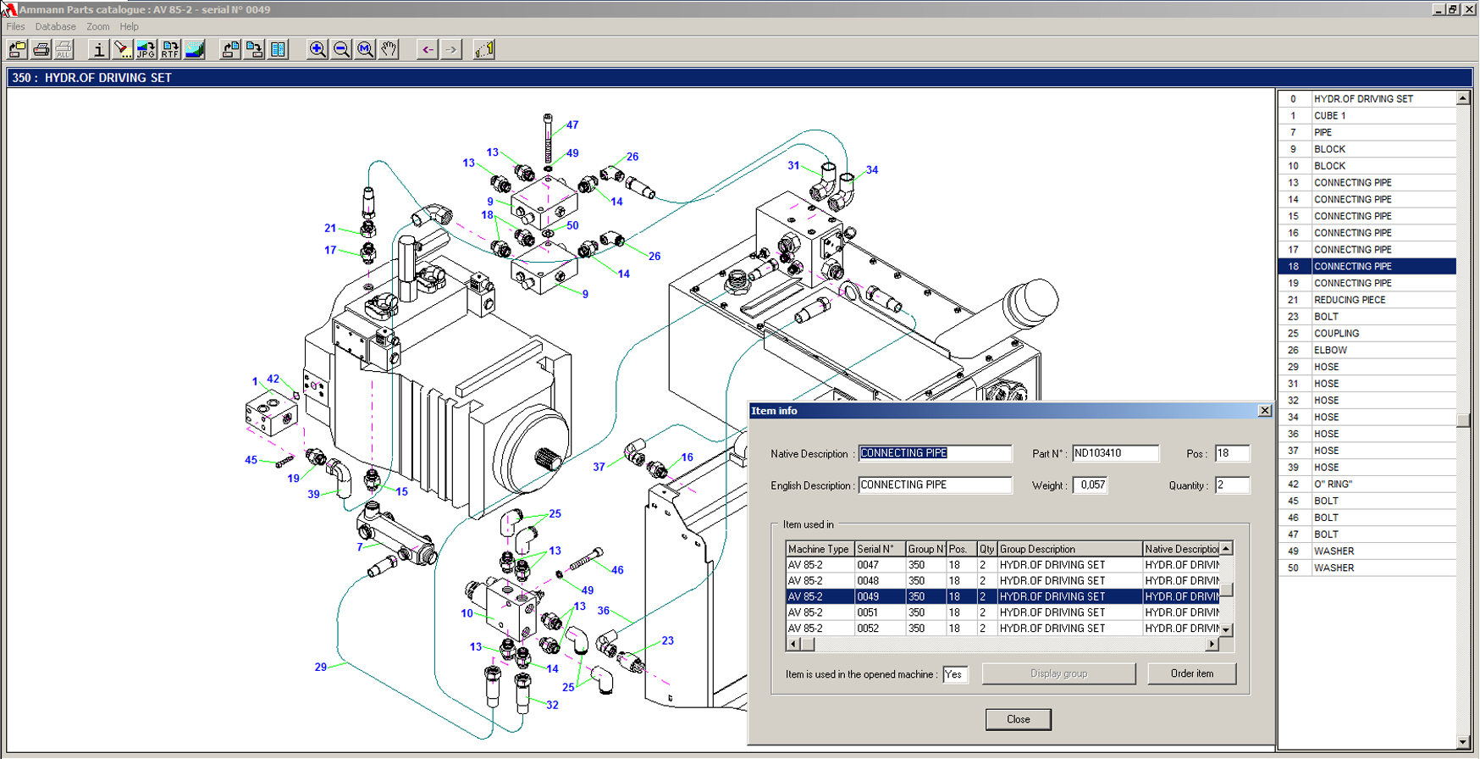The height and width of the screenshot is (759, 1480).
Task: Click in the Part N° field
Action: pyautogui.click(x=1114, y=453)
